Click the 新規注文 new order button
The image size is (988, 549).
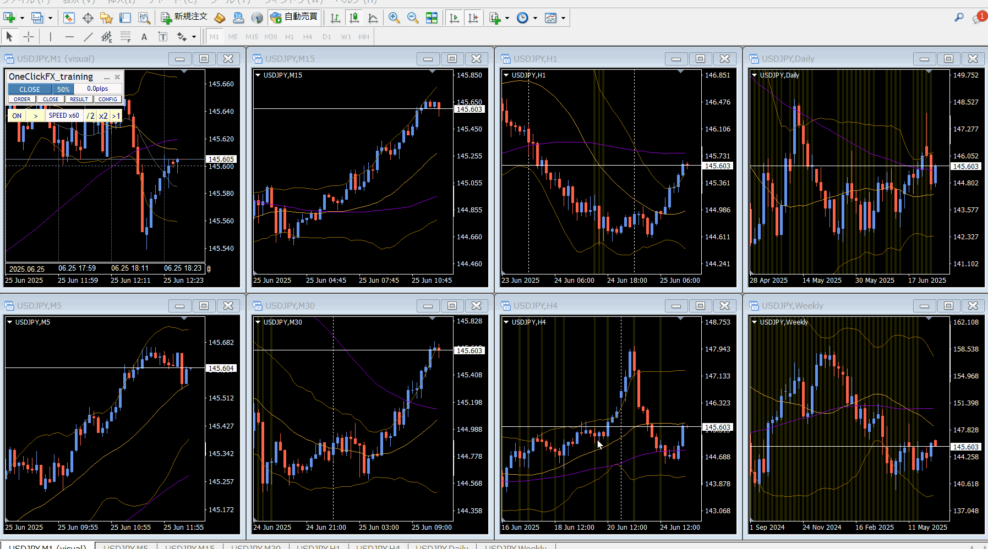coord(184,18)
